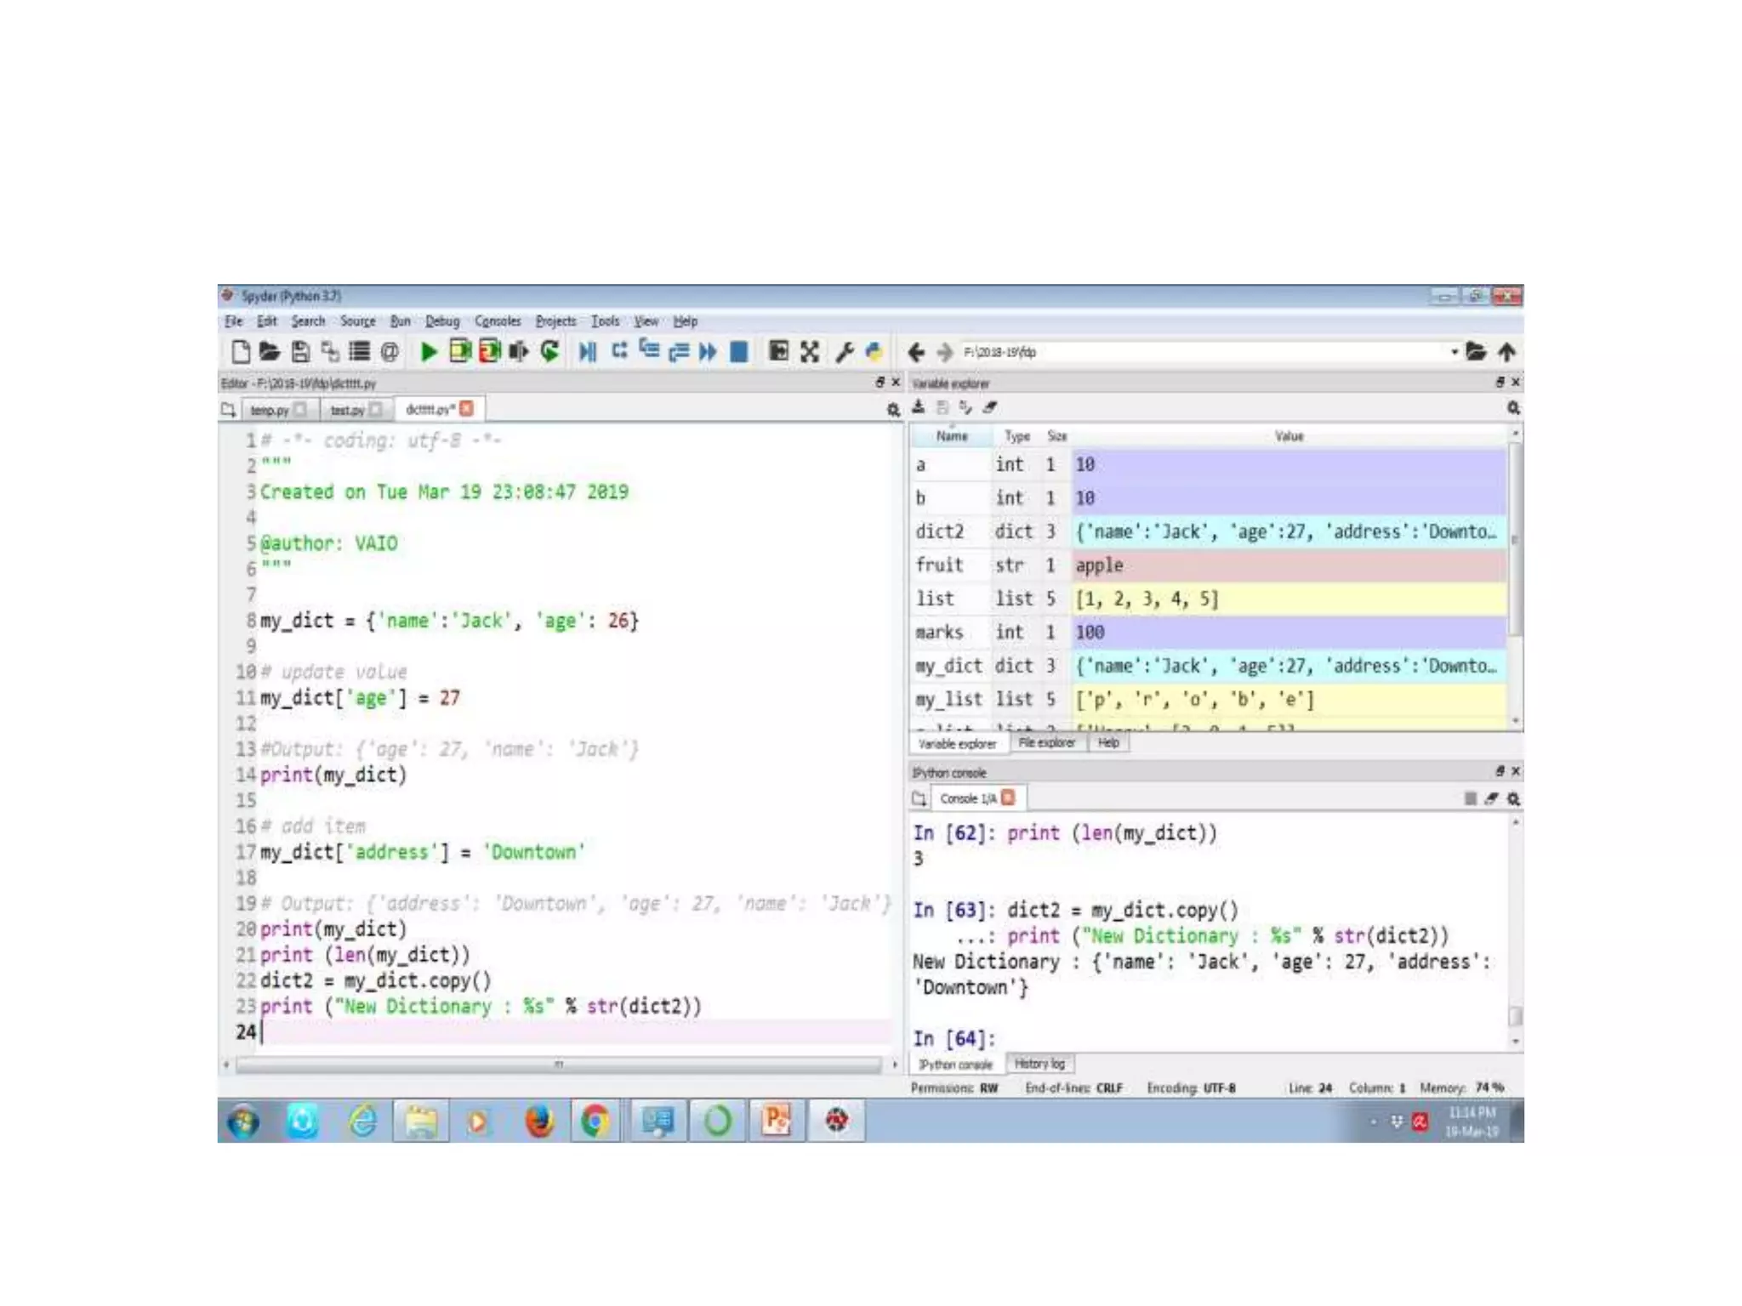Open the History log tab
This screenshot has width=1742, height=1306.
[1039, 1064]
